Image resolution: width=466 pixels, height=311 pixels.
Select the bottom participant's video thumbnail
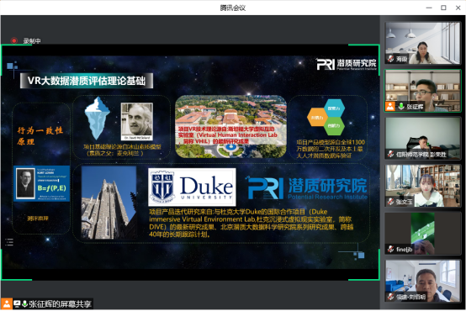click(x=422, y=281)
